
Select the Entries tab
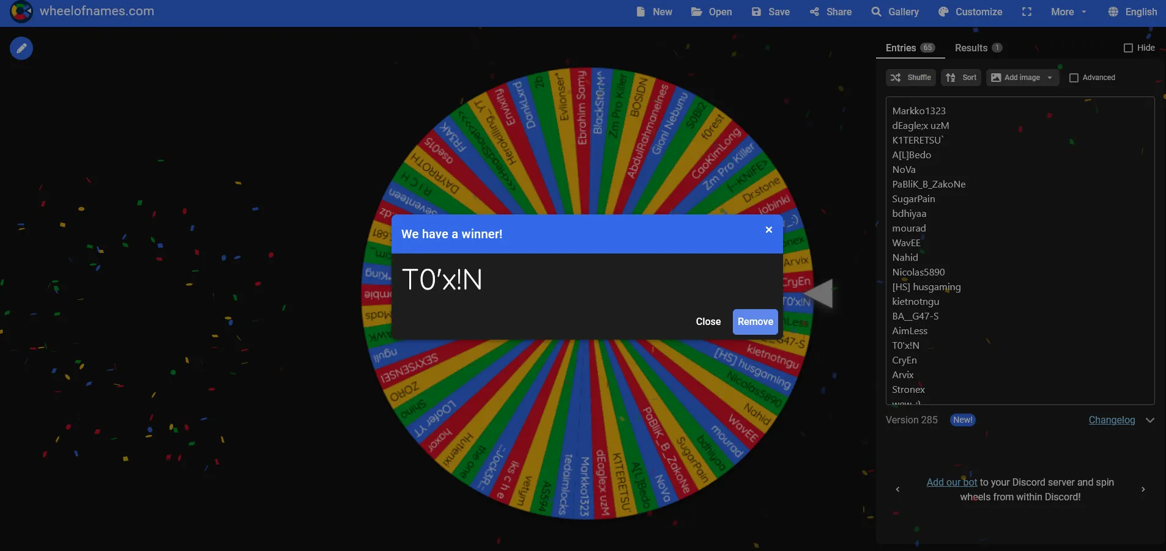pos(910,48)
